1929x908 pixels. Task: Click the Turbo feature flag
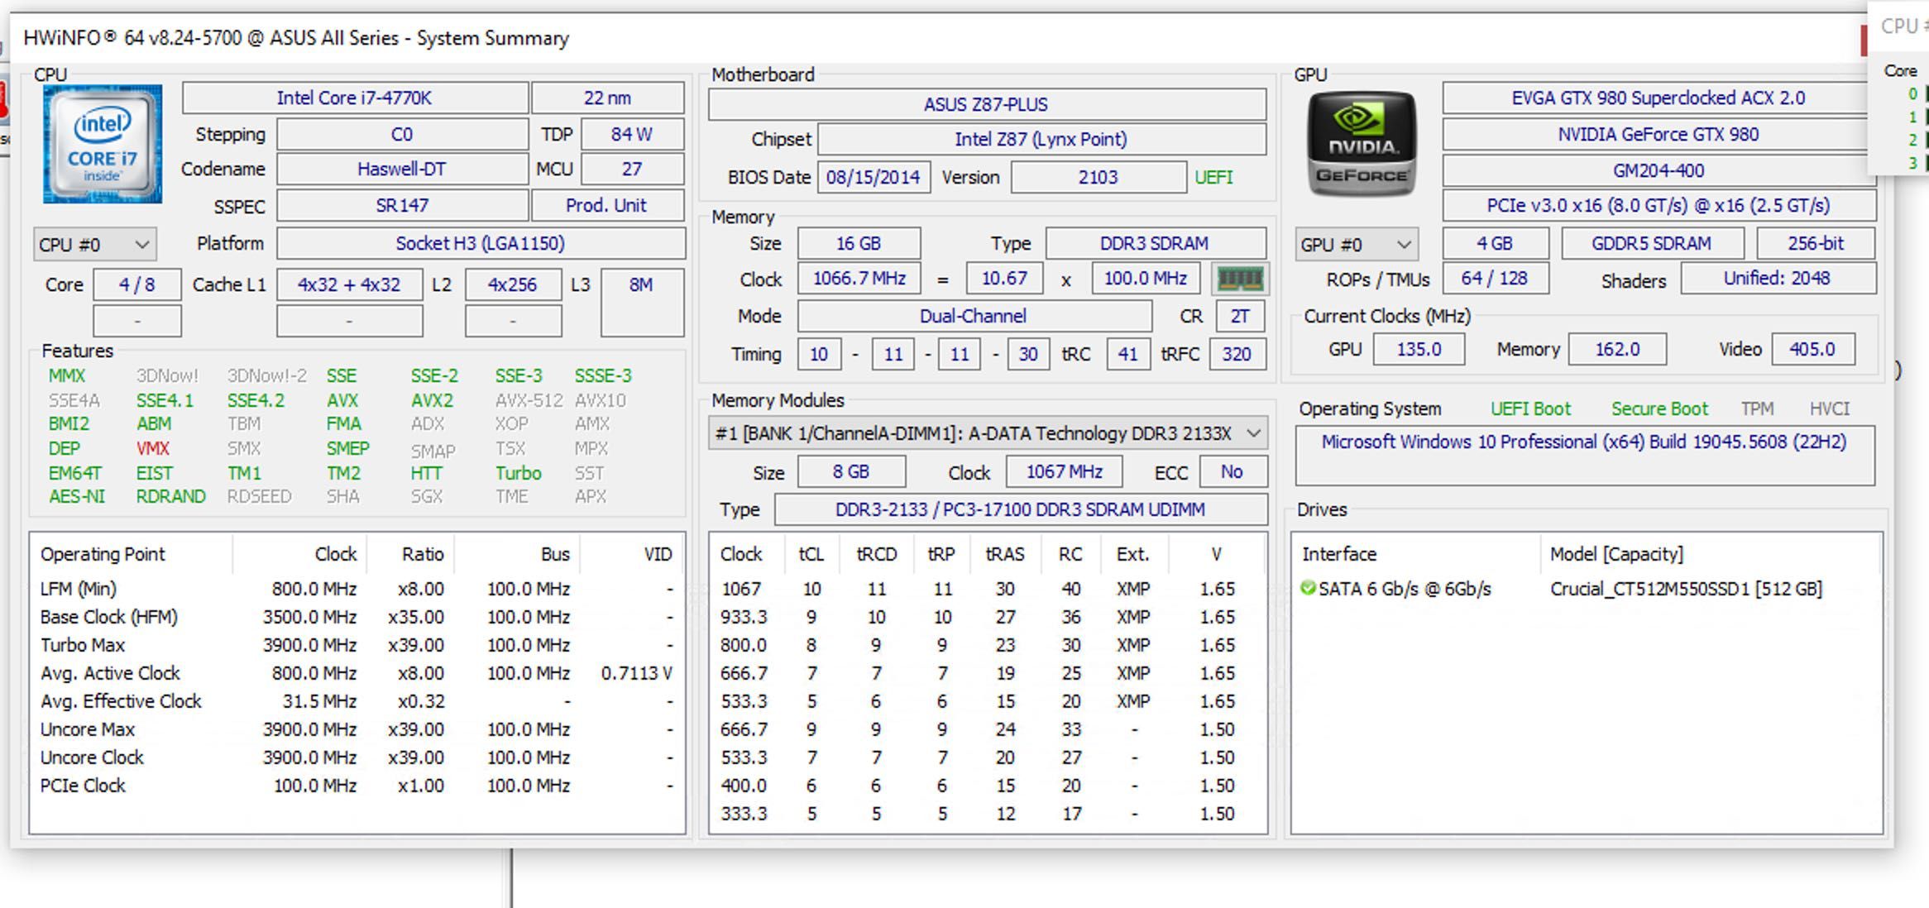(519, 473)
